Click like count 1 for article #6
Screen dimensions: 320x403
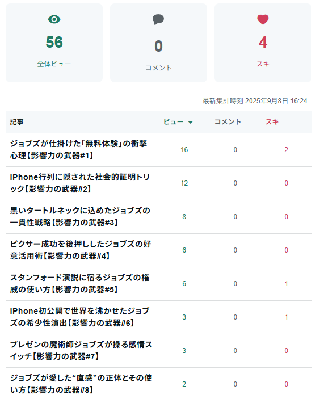(x=286, y=317)
